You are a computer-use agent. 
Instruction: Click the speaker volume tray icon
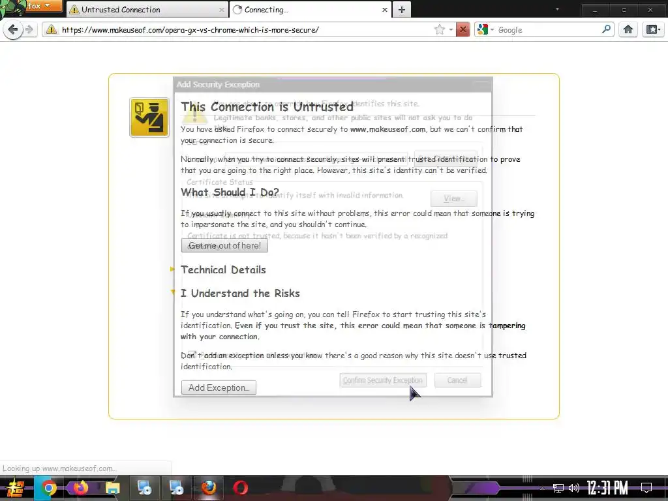coord(574,488)
